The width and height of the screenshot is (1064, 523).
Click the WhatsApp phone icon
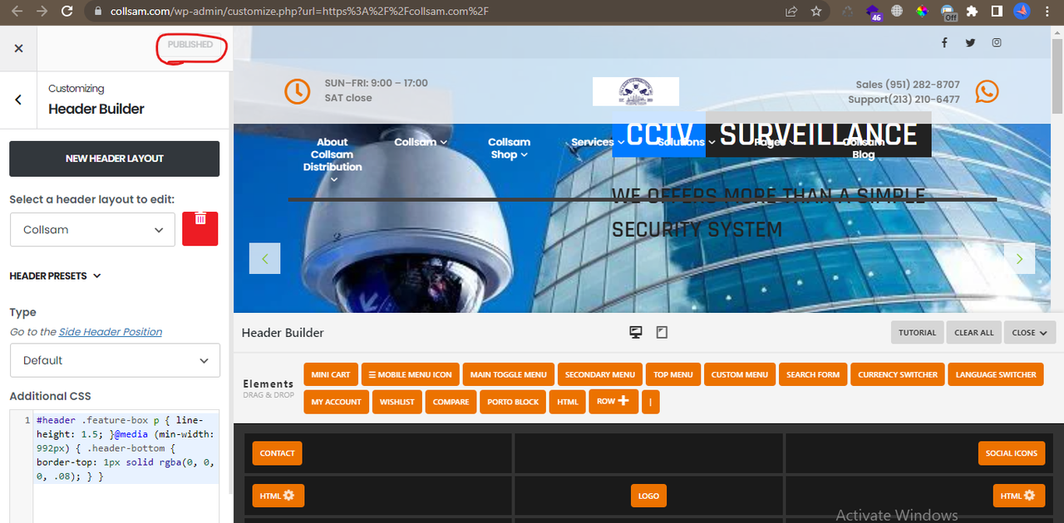point(987,91)
